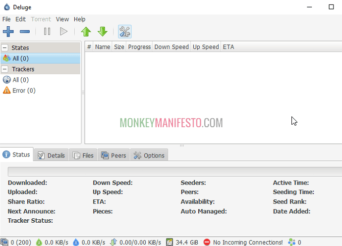Open the Torrent menu
The width and height of the screenshot is (342, 246).
(41, 19)
